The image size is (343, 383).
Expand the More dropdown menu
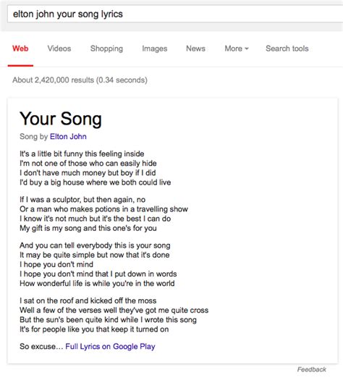click(237, 49)
